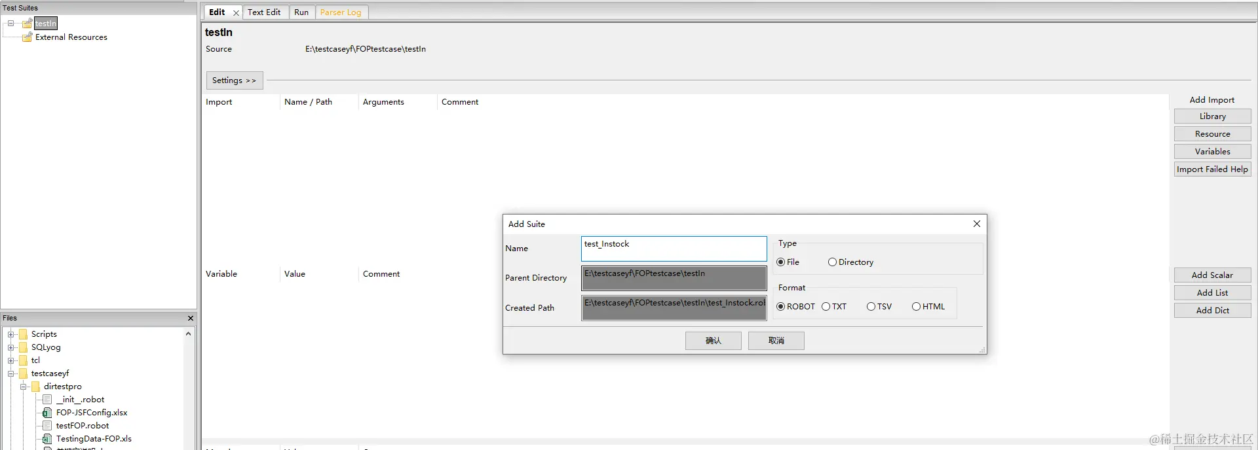Select TestingData-FOP.xls file
Screen dimensions: 1258x450
coord(94,439)
